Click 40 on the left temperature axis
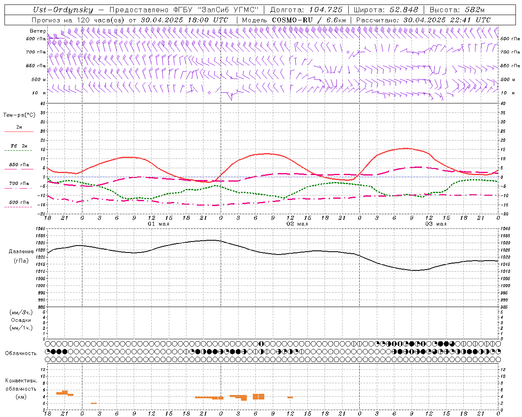The height and width of the screenshot is (417, 522). click(42, 103)
